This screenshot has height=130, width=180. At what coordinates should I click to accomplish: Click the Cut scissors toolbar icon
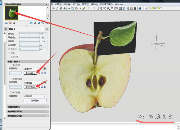click(69, 8)
